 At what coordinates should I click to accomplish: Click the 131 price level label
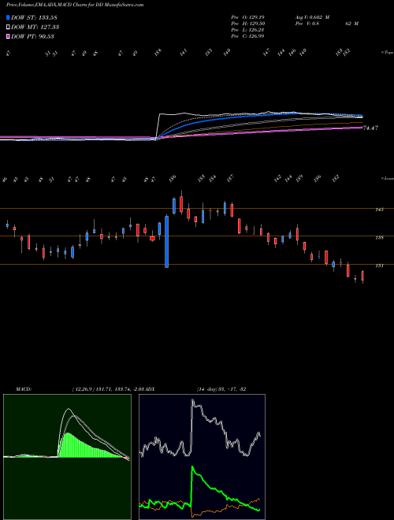pyautogui.click(x=380, y=266)
